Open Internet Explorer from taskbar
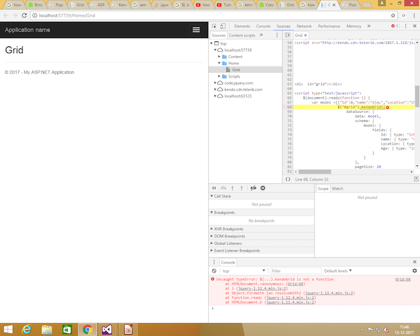The height and width of the screenshot is (336, 420). [26, 330]
